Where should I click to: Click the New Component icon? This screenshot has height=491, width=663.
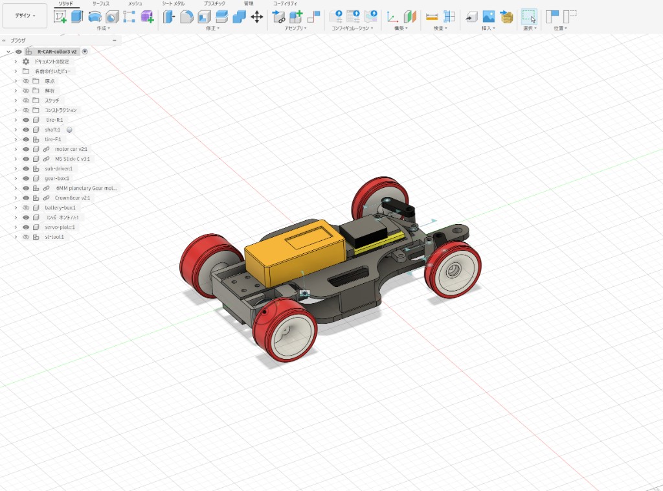click(x=296, y=17)
